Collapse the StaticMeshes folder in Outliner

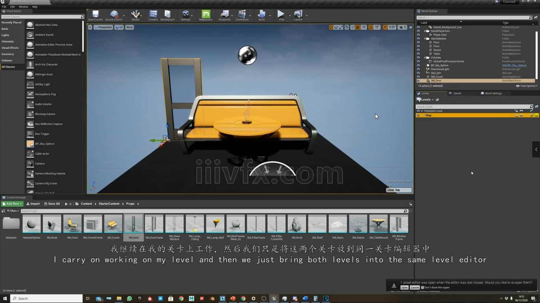coord(425,39)
